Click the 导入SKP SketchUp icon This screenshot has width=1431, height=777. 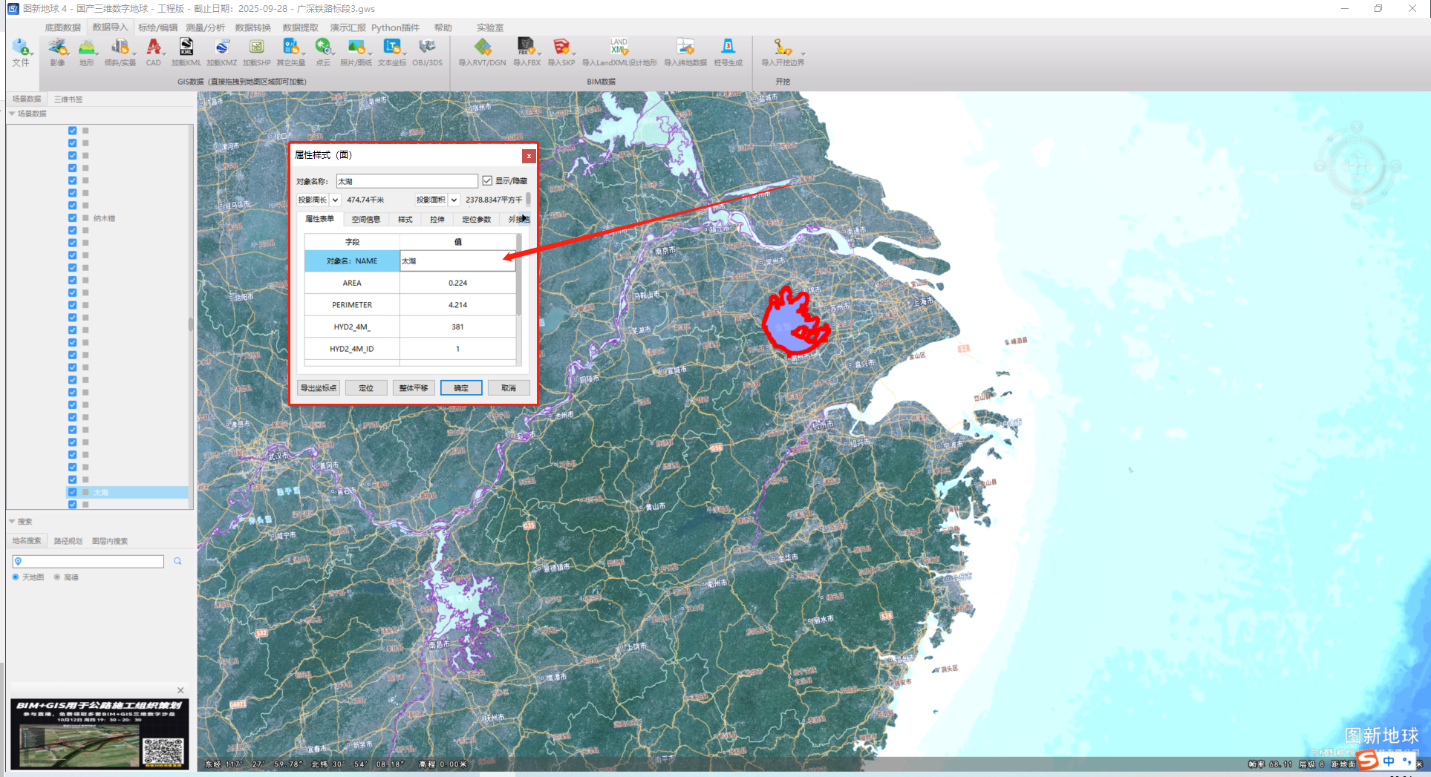[561, 47]
